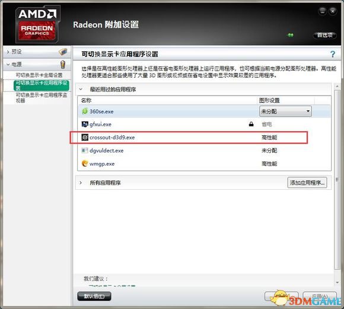Click the gfxui.exe application icon

tap(85, 124)
